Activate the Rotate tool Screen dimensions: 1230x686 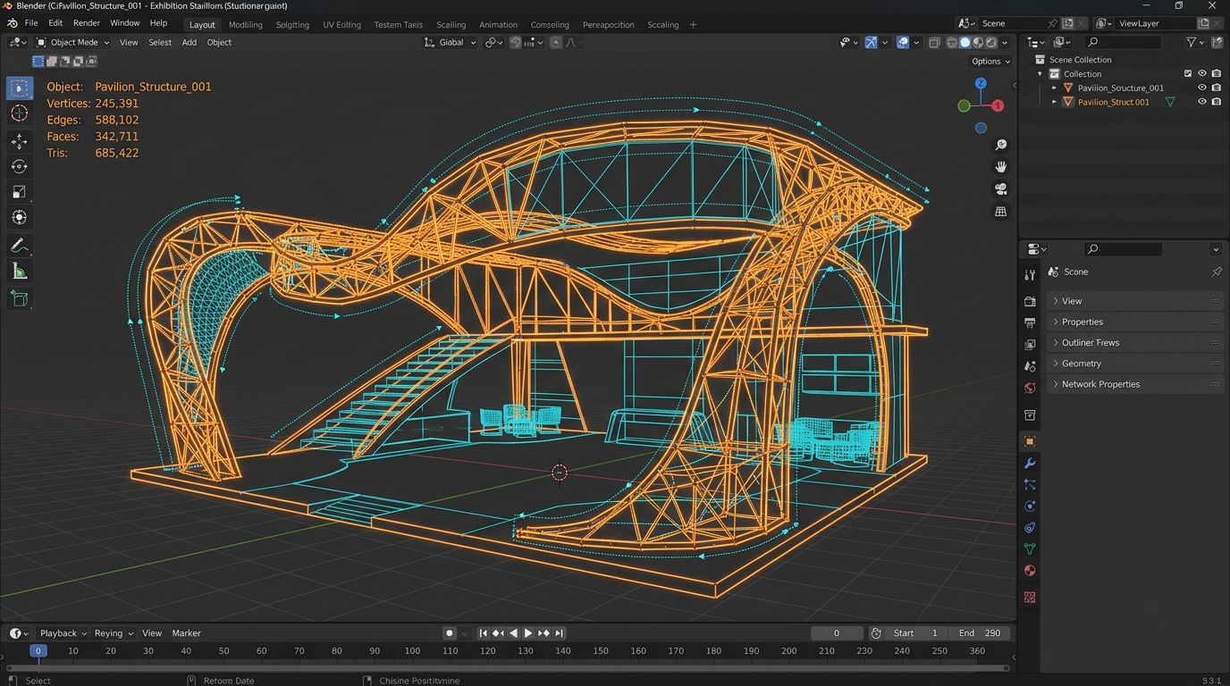[20, 166]
